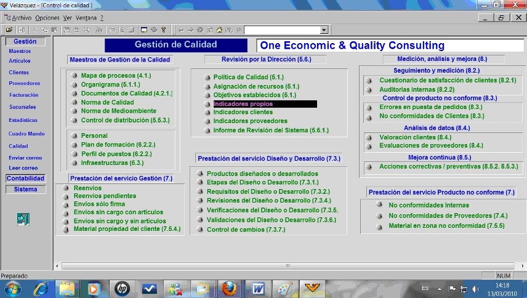Viewport: 527px width, 298px height.
Task: Open the Ventana menu
Action: (86, 18)
